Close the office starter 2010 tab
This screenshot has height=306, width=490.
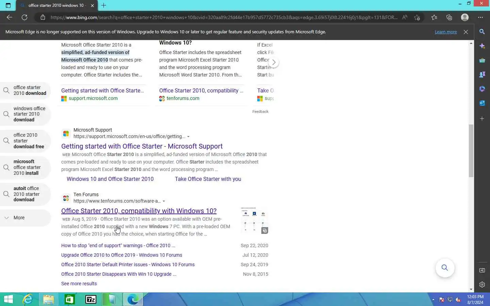point(92,5)
